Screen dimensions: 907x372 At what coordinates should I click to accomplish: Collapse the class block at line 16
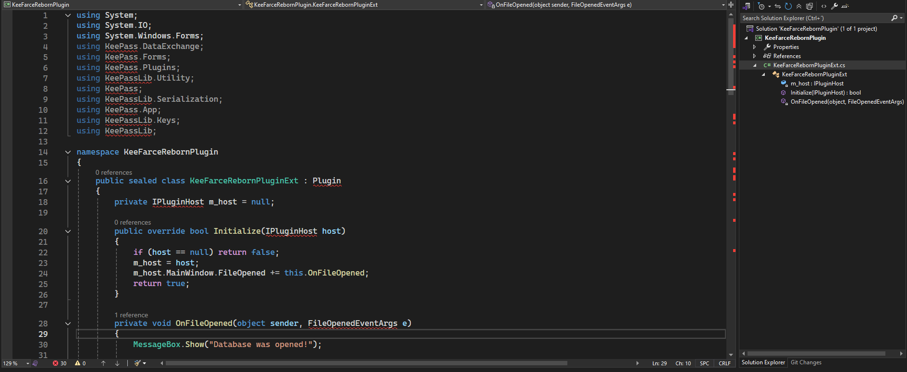pyautogui.click(x=68, y=181)
